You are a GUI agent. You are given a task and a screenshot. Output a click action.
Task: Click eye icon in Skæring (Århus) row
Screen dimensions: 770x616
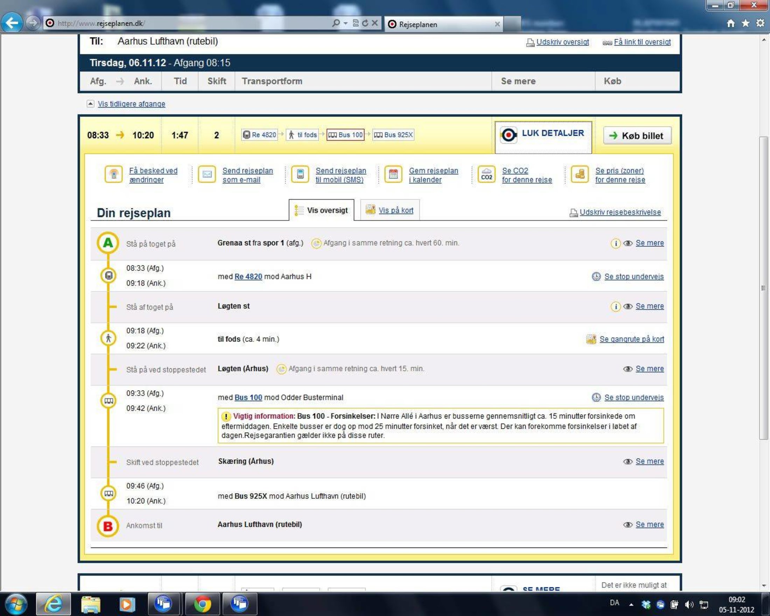pos(628,462)
